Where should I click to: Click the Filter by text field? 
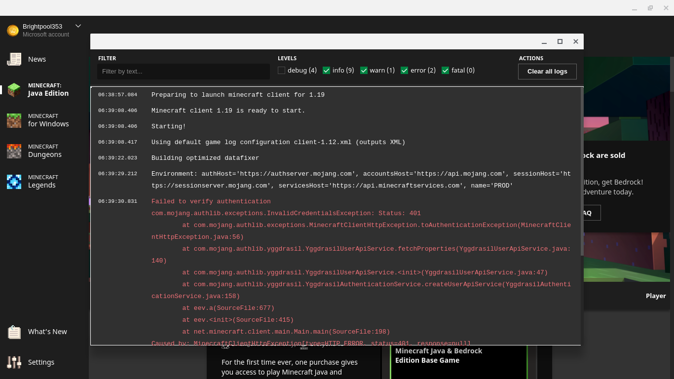(183, 72)
